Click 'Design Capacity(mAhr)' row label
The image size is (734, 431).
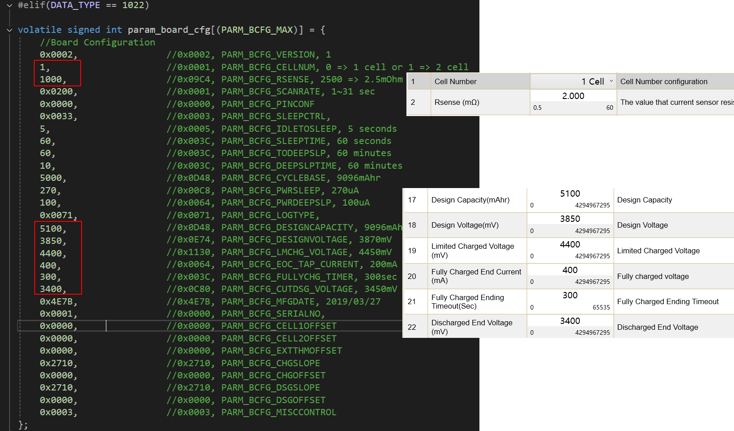pos(470,200)
